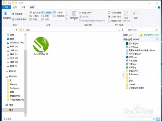Expand the layout gallery more arrow
Screen dimensions: 162x121
[66, 19]
